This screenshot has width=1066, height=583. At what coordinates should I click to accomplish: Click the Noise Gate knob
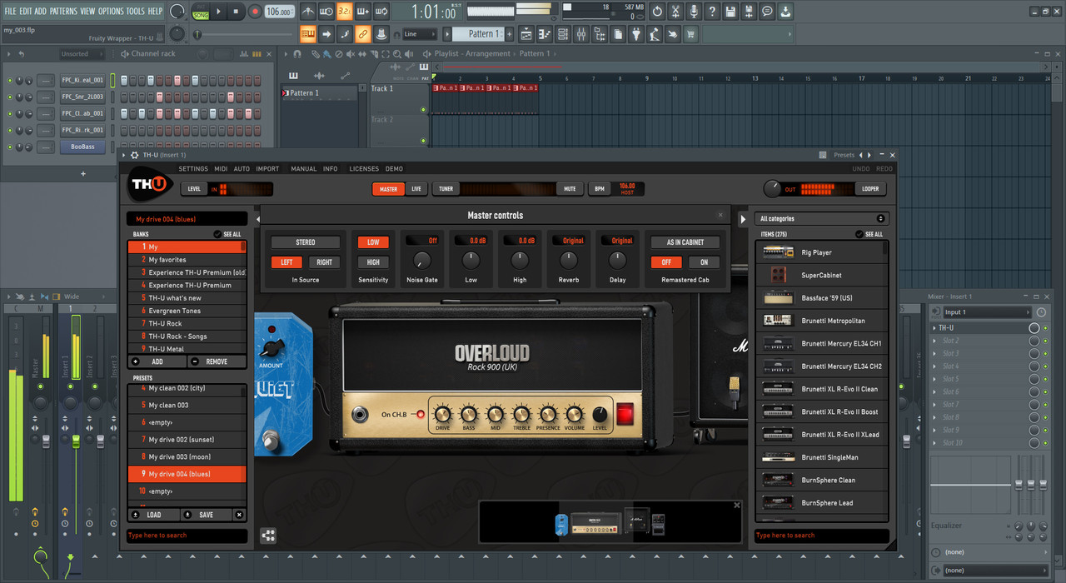point(422,261)
